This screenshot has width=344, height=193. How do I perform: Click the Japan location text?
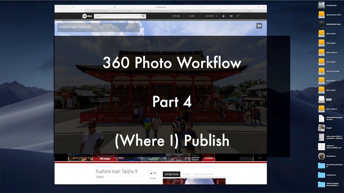(100, 177)
